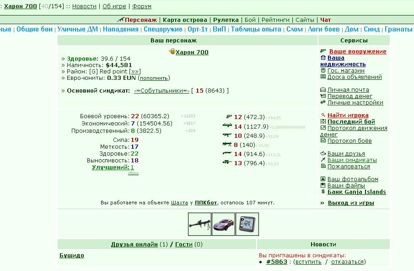This screenshot has height=271, width=414.
Task: Open Сайты in the top menu
Action: [305, 20]
